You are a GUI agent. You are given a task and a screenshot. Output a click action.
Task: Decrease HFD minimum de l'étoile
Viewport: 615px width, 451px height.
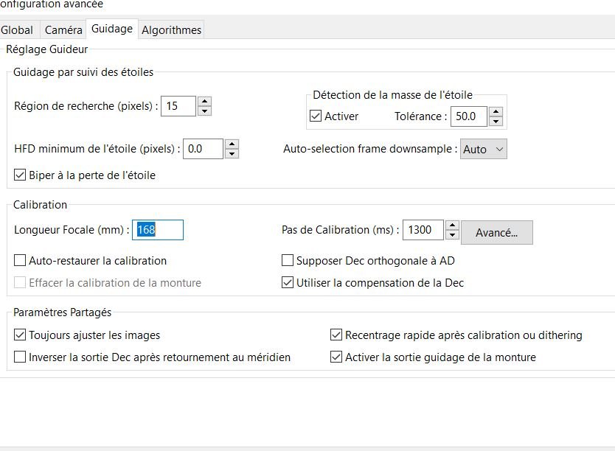point(232,153)
